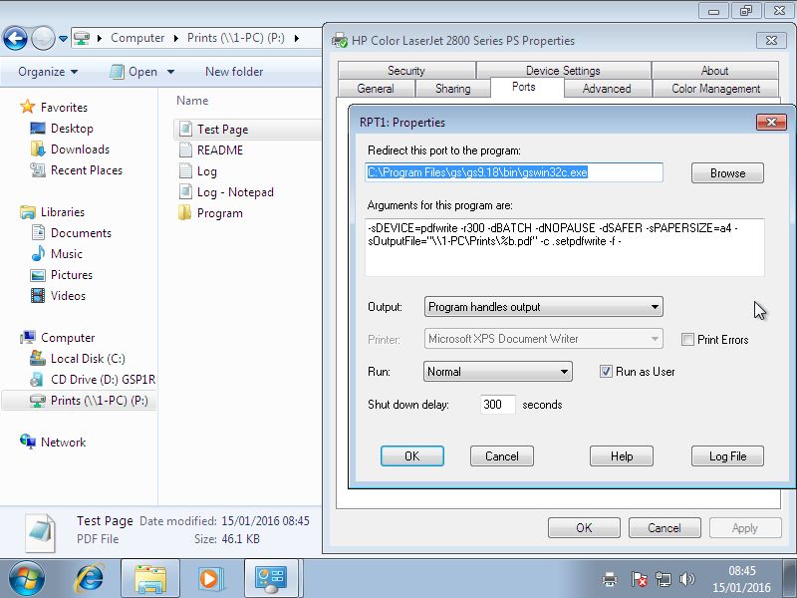Open the Music library icon
This screenshot has height=598, width=797.
pyautogui.click(x=38, y=254)
